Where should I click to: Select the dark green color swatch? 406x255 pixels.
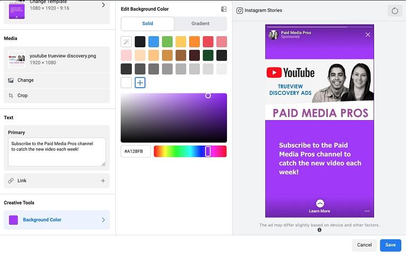click(x=208, y=55)
